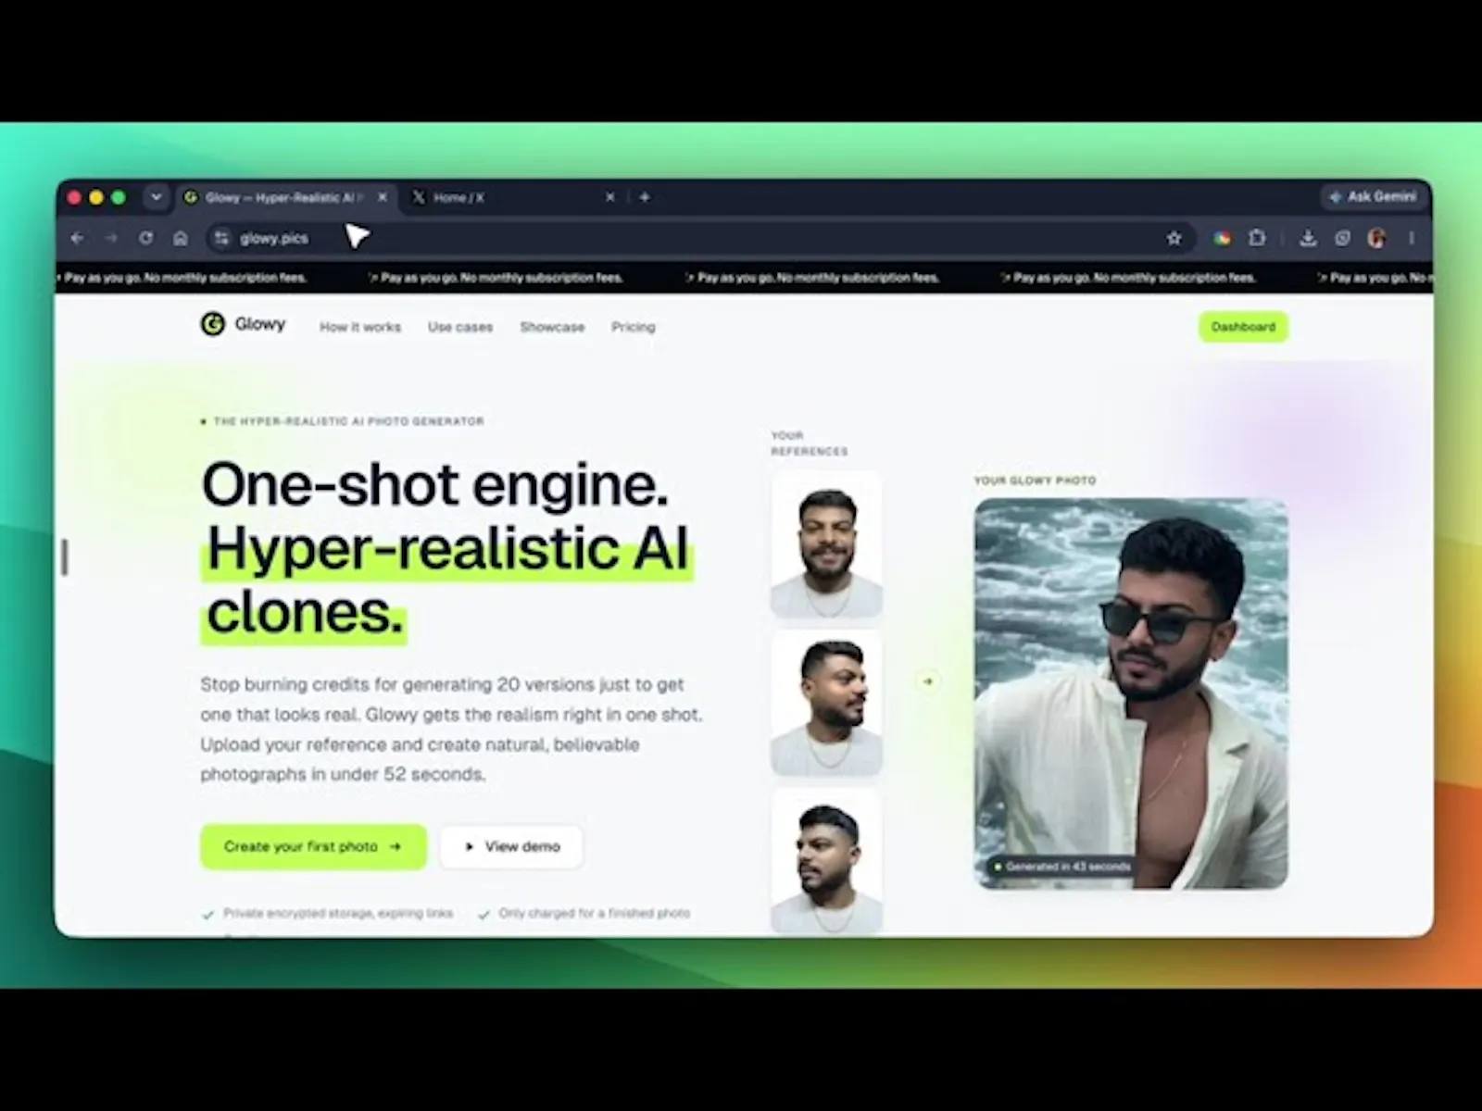
Task: Select the left-profile reference photo at bottom
Action: coord(826,861)
